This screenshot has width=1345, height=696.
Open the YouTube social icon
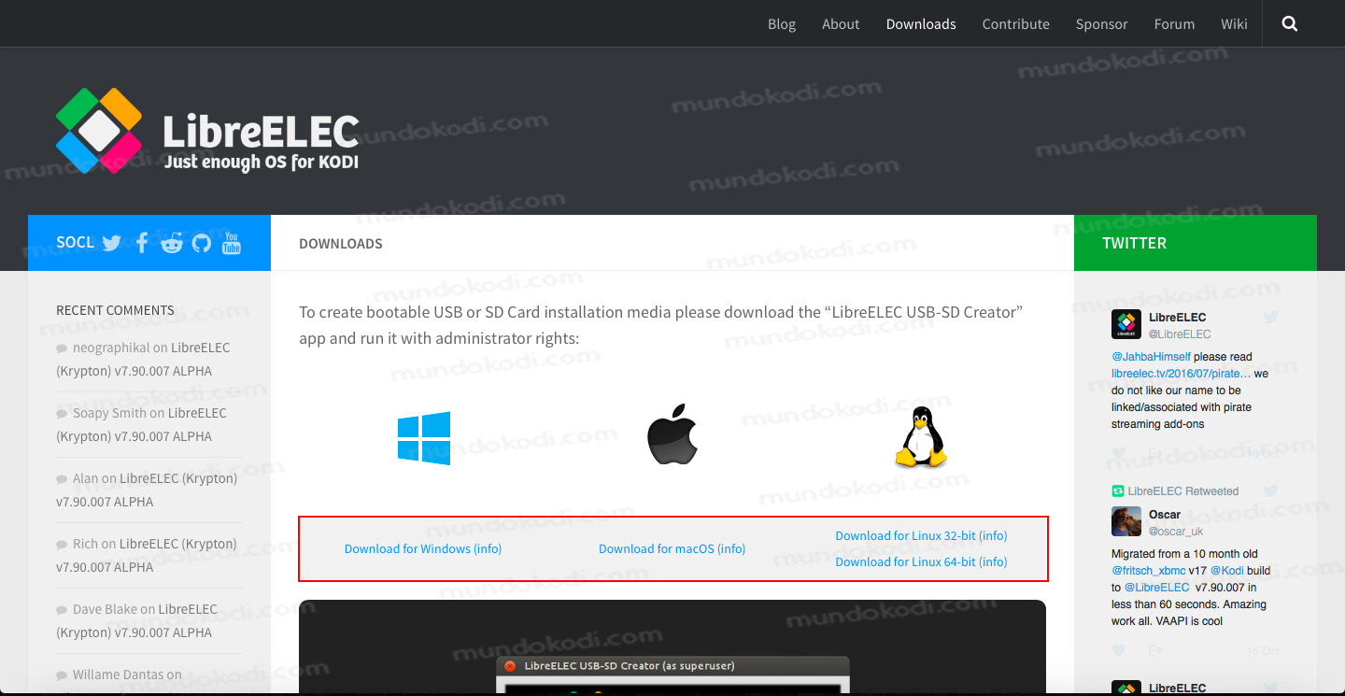point(232,243)
